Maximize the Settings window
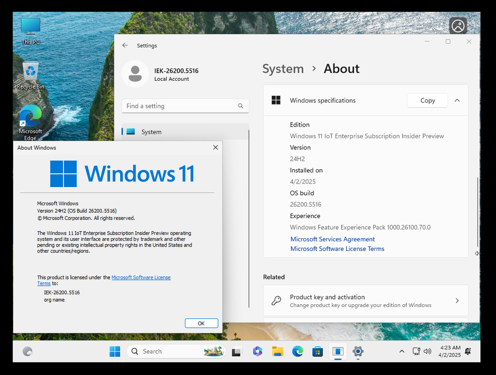496x375 pixels. [x=448, y=42]
